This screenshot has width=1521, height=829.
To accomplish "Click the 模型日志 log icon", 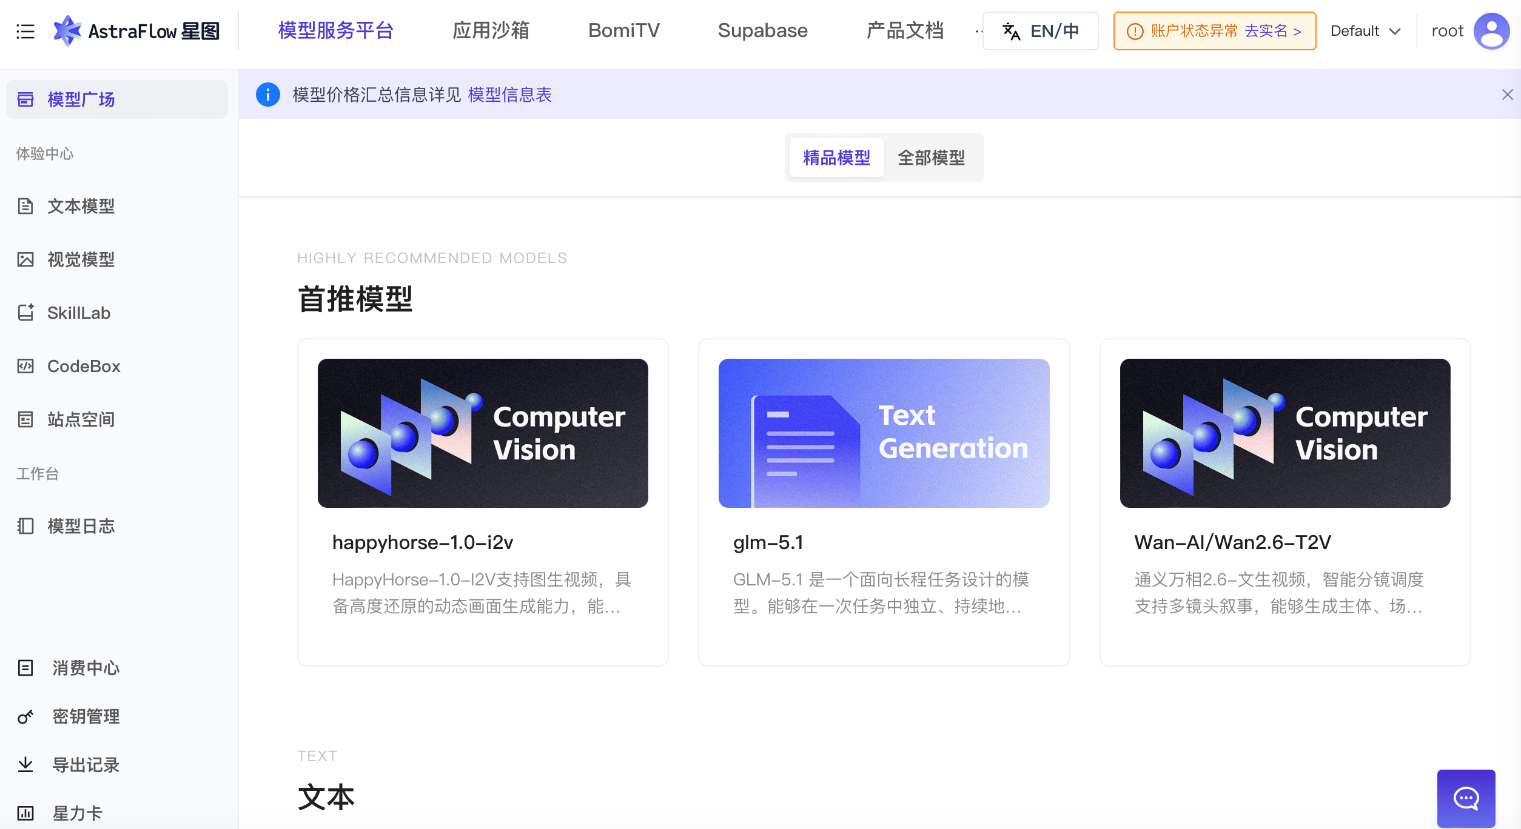I will point(25,526).
